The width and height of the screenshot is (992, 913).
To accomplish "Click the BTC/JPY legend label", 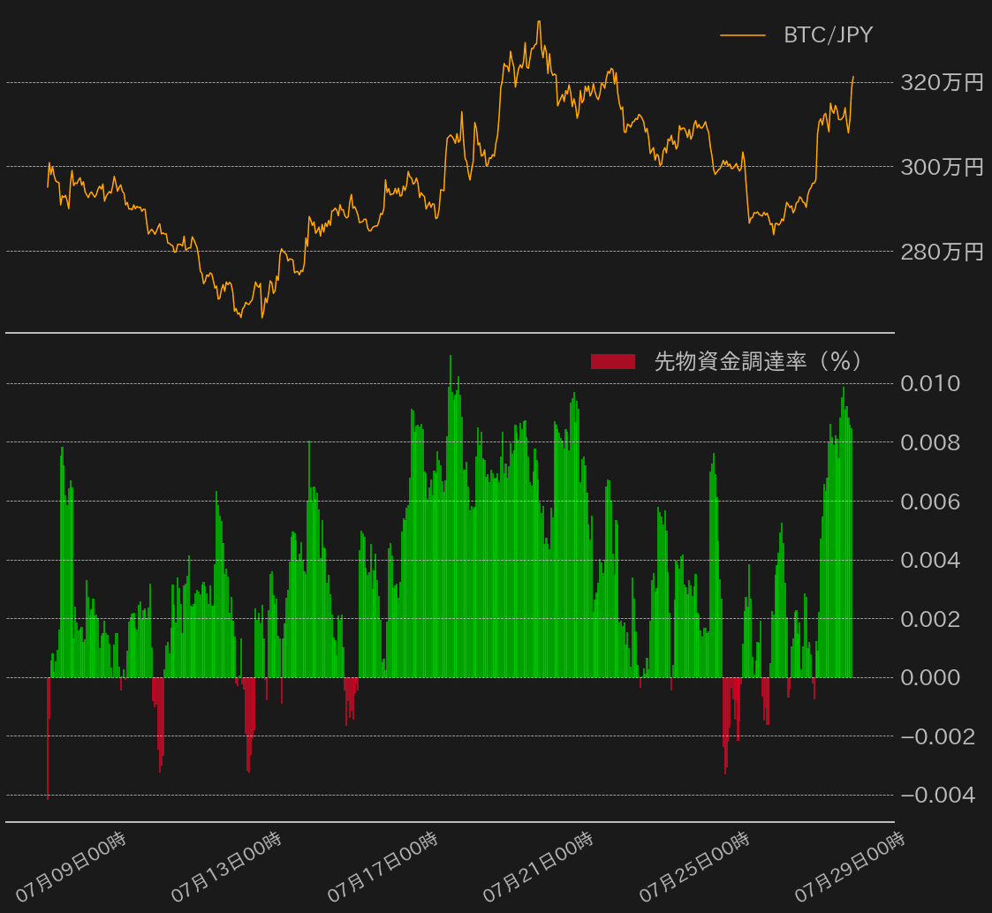I will [828, 35].
